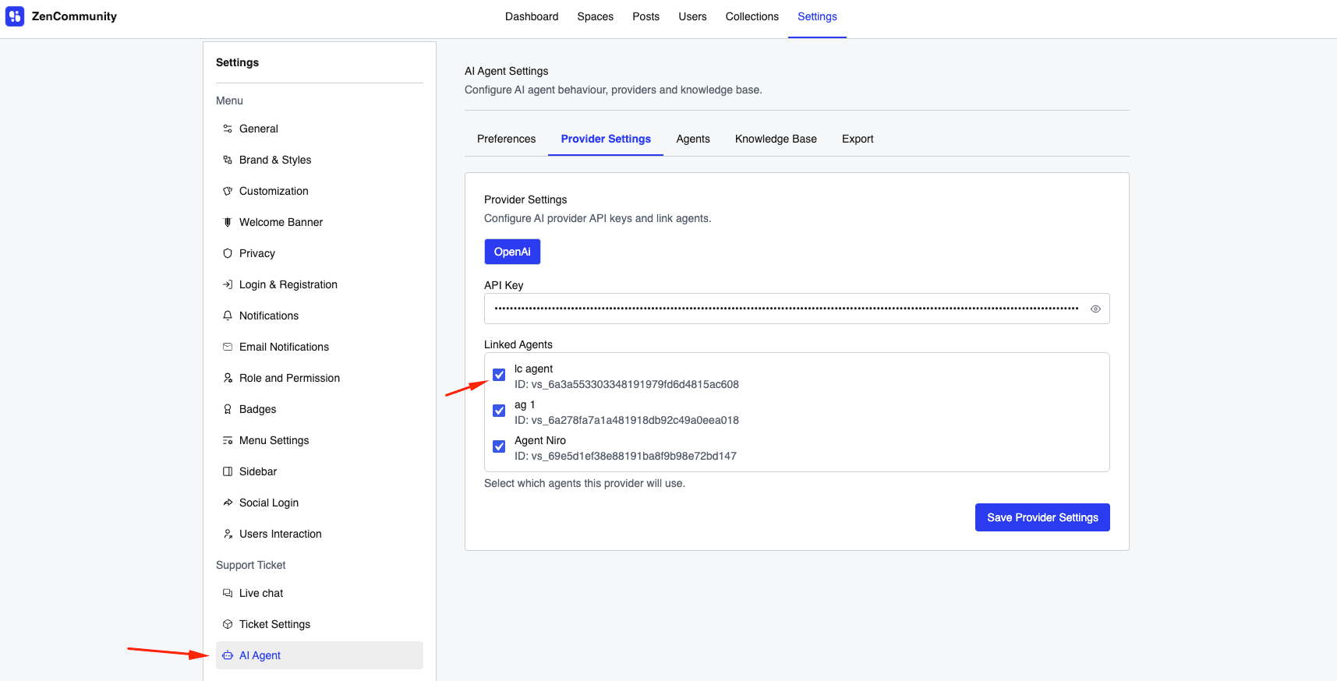Click the Social Login share icon
The height and width of the screenshot is (681, 1337).
click(x=228, y=503)
